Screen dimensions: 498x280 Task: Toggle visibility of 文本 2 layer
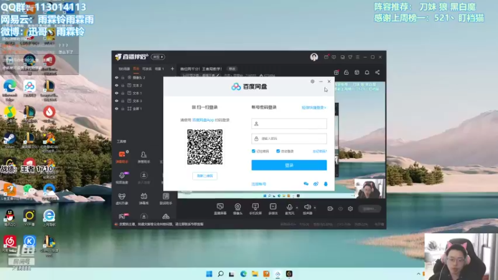click(x=116, y=85)
